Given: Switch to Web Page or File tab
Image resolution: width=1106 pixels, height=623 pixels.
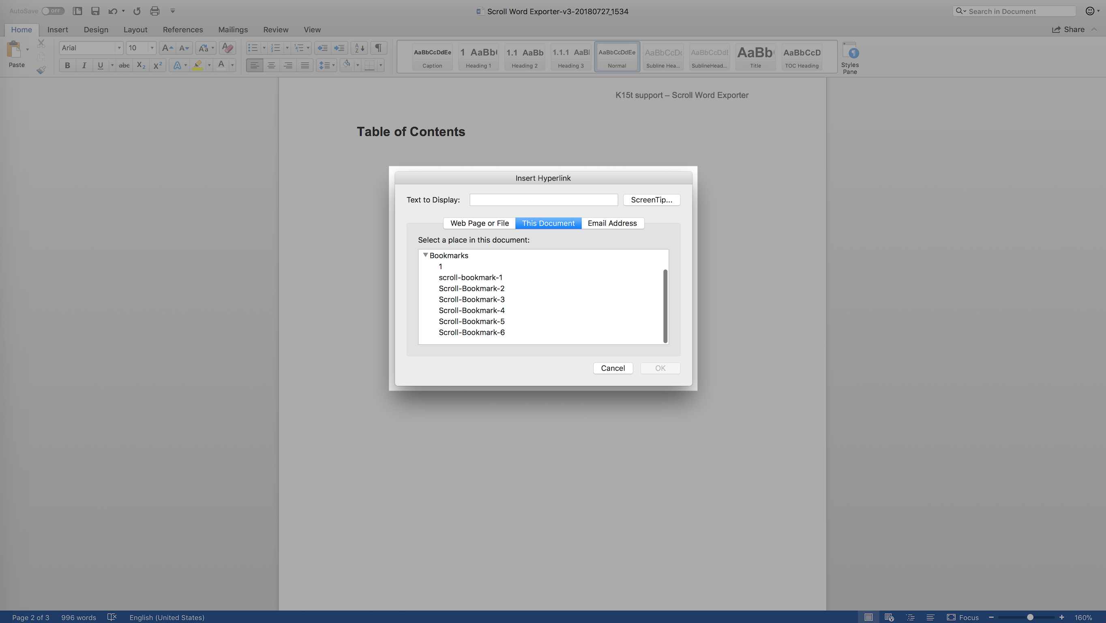Looking at the screenshot, I should tap(479, 223).
